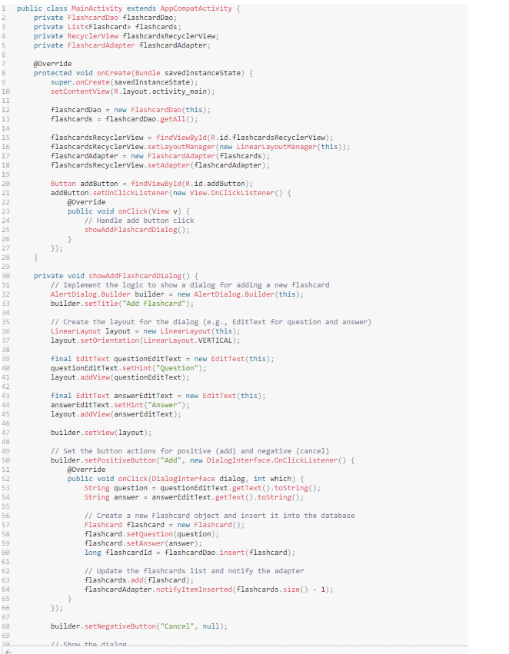Click 'flashcard.setQuestion(question);' line
509x654 pixels.
pos(152,534)
